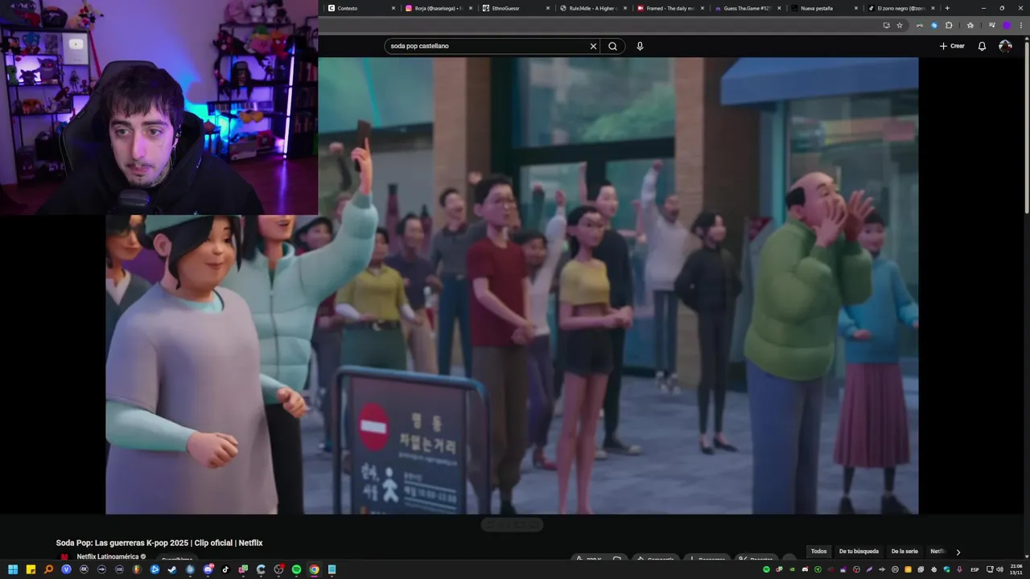The width and height of the screenshot is (1030, 579).
Task: Open OBS Studio from the taskbar
Action: (x=278, y=569)
